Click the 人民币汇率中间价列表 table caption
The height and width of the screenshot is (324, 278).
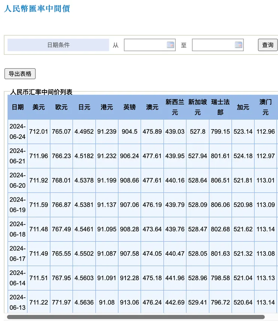(x=41, y=92)
